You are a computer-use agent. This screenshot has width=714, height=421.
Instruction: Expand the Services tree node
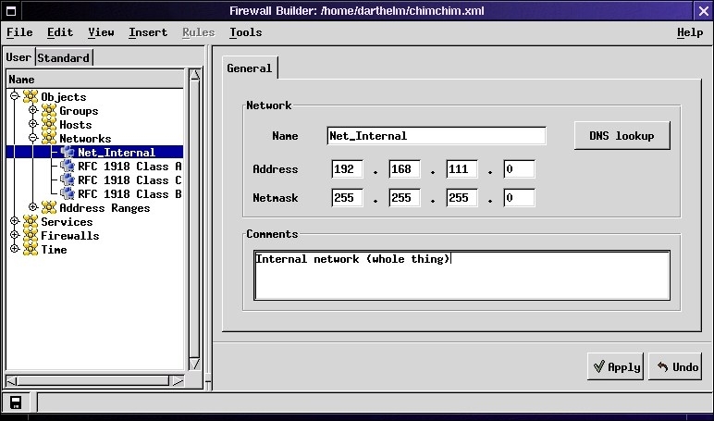15,222
